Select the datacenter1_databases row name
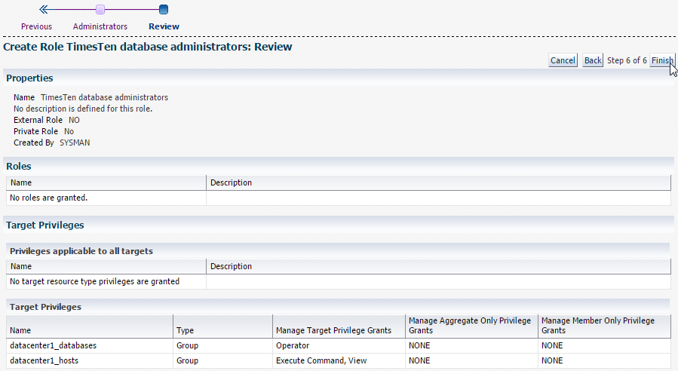 pos(54,345)
